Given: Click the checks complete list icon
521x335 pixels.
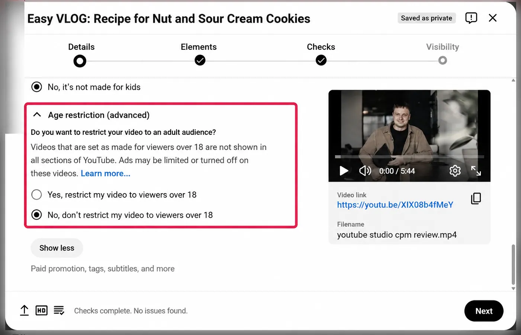Looking at the screenshot, I should 59,310.
